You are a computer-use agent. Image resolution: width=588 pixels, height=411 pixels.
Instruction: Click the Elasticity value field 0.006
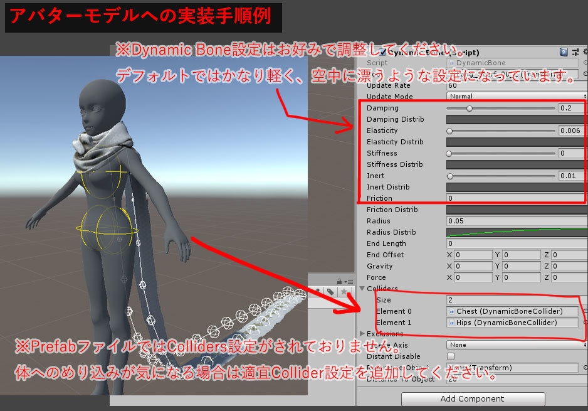tap(572, 131)
